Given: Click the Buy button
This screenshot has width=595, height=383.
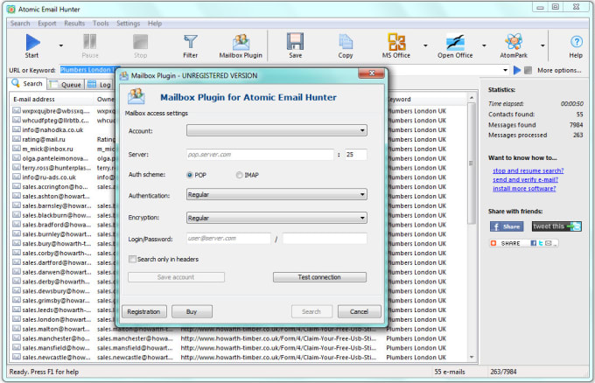Looking at the screenshot, I should (192, 311).
